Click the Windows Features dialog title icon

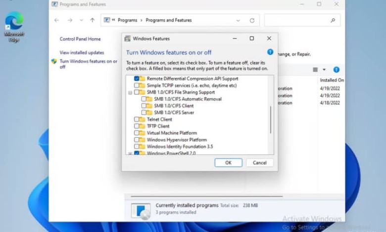[127, 39]
